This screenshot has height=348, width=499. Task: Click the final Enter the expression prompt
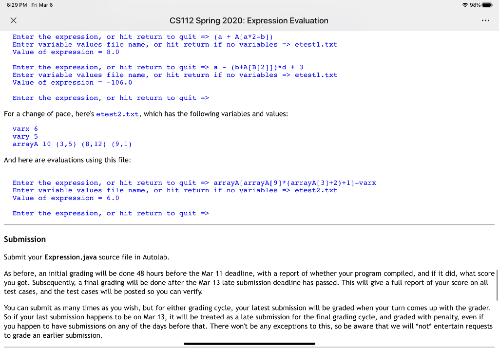(x=111, y=213)
